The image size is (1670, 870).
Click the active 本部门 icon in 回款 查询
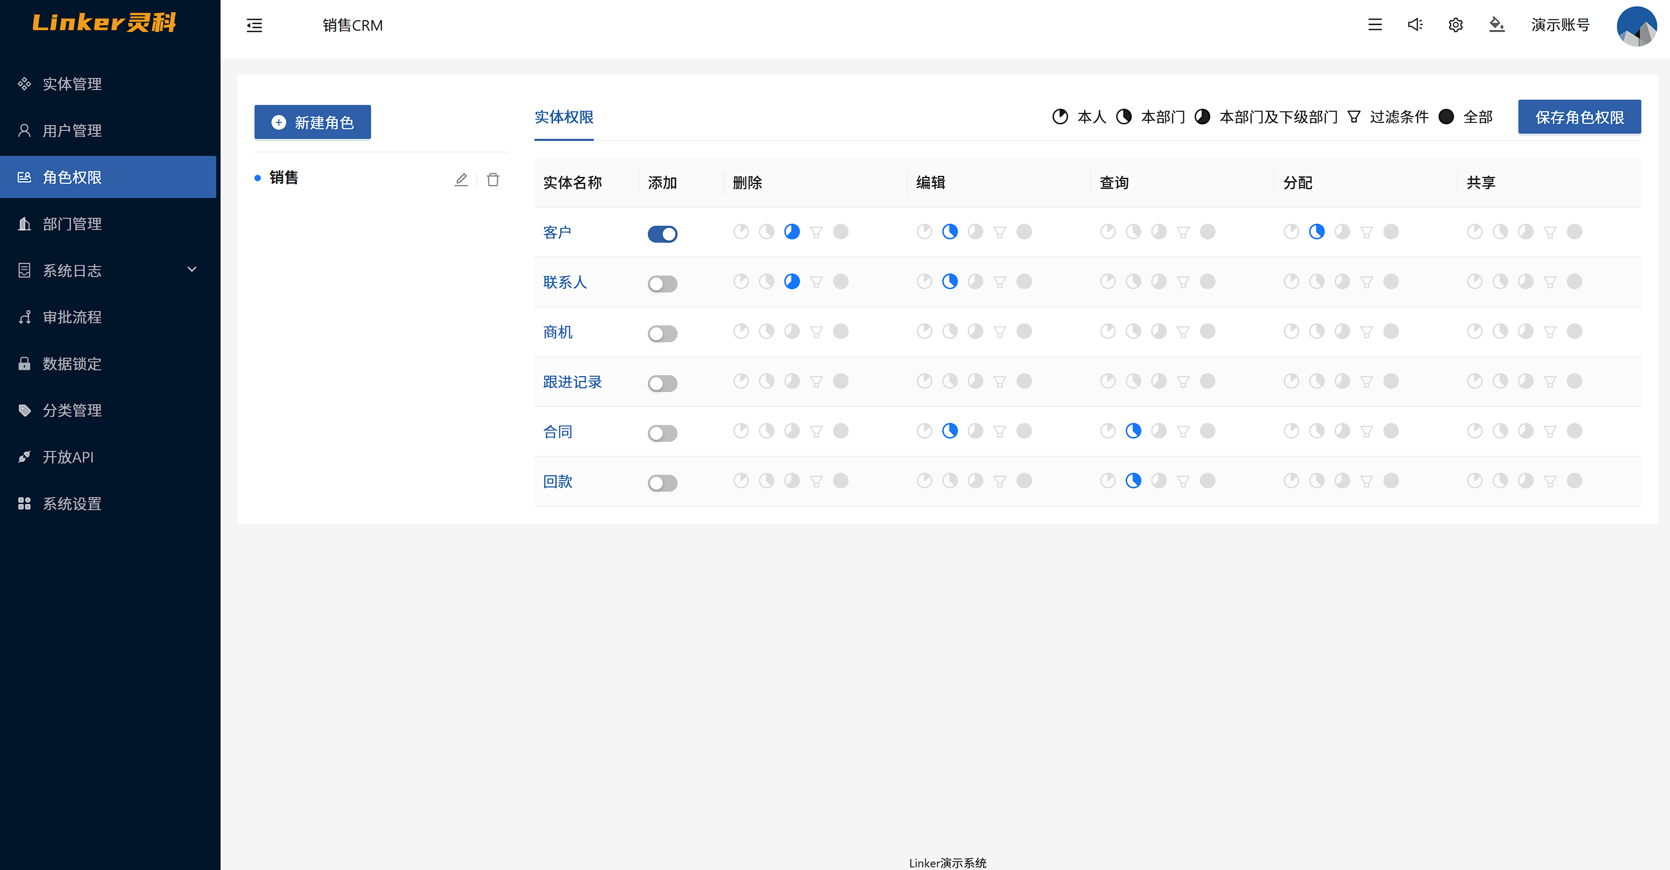(x=1132, y=481)
